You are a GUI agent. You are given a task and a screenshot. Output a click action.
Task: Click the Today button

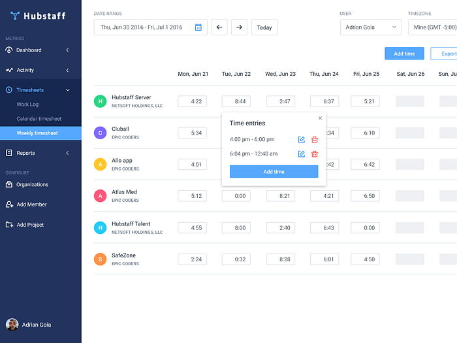[x=264, y=27]
